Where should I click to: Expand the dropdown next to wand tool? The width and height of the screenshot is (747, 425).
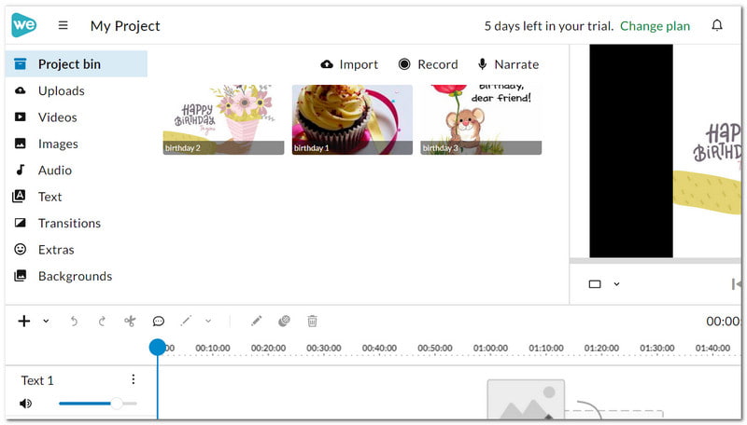[x=208, y=321]
